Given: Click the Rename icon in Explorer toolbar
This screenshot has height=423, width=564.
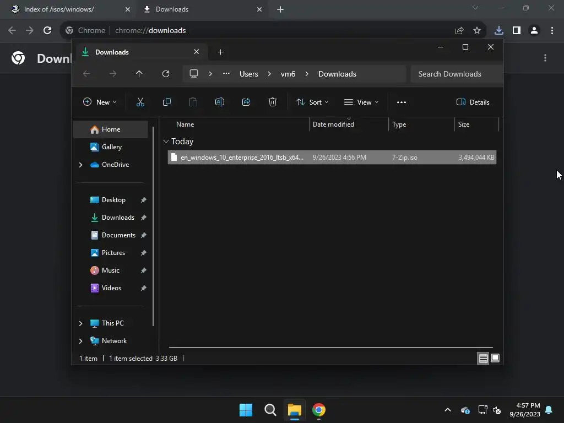Looking at the screenshot, I should click(x=219, y=102).
